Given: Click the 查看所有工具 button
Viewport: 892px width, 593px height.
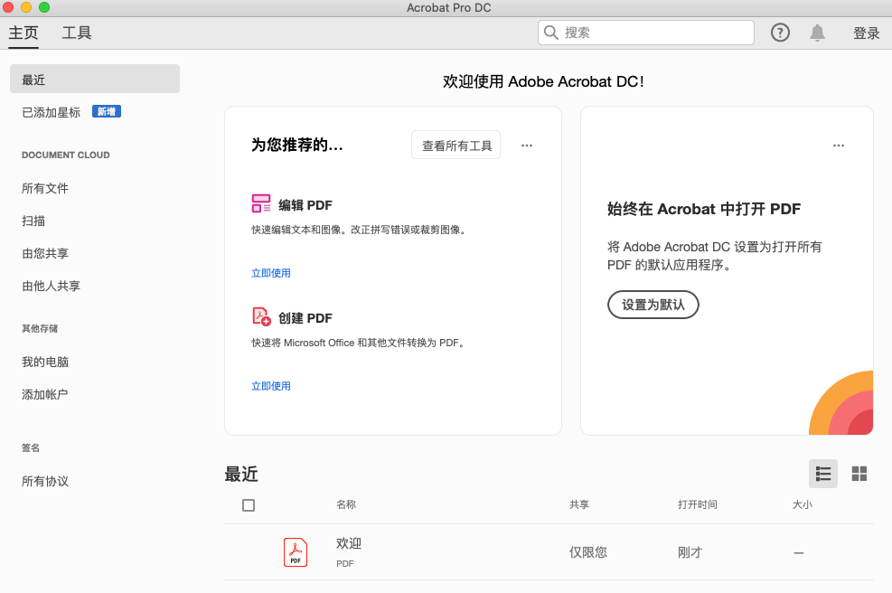Looking at the screenshot, I should tap(456, 146).
